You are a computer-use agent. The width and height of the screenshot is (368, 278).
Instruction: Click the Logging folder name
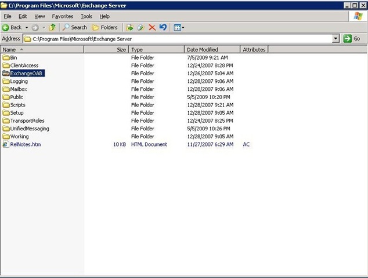tap(19, 81)
